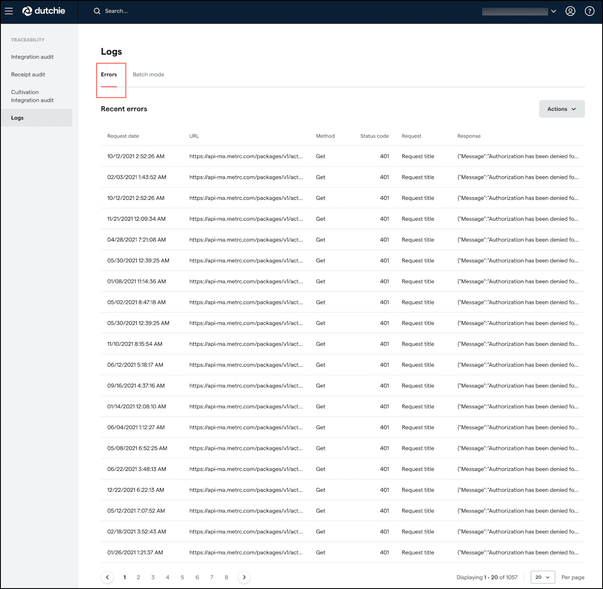The width and height of the screenshot is (603, 589).
Task: Go to page 3 of results
Action: pos(153,577)
